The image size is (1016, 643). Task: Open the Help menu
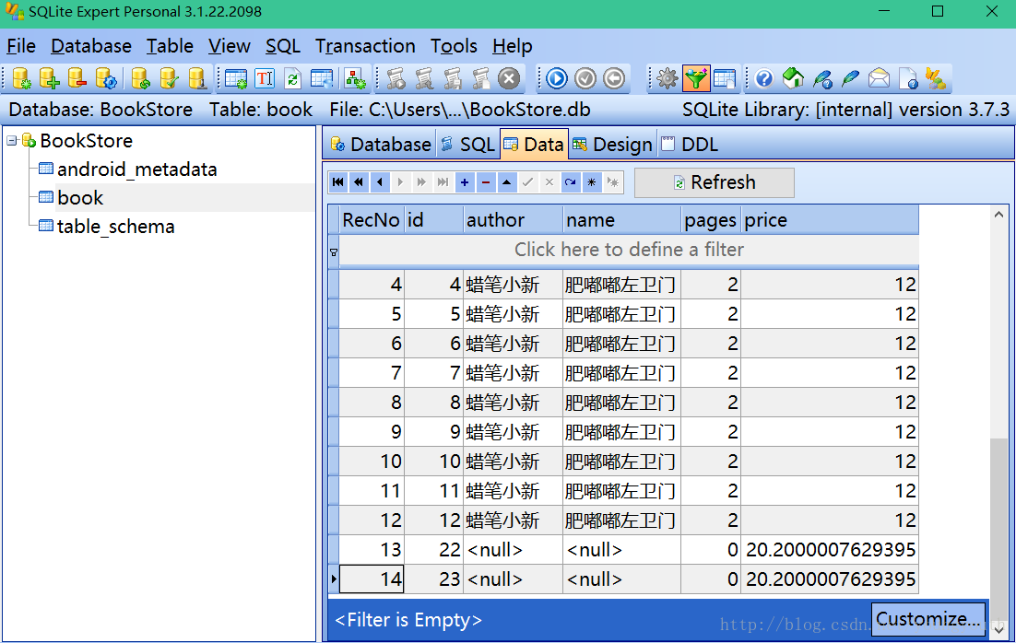point(512,46)
